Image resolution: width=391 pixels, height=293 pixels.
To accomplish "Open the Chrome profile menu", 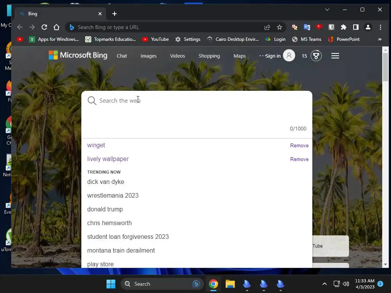I will (x=368, y=27).
